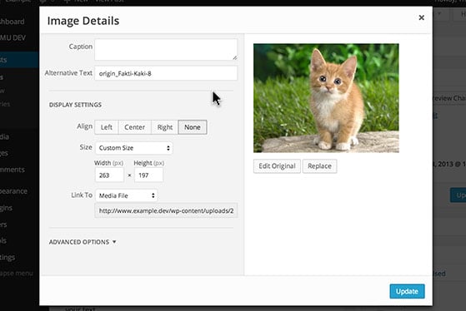Viewport: 466px width, 311px height.
Task: Click the media file URL field
Action: (x=166, y=210)
